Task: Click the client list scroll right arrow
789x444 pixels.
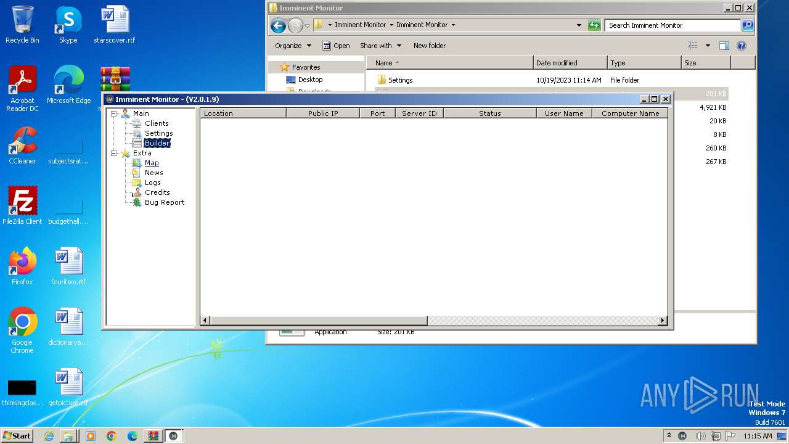Action: point(663,321)
